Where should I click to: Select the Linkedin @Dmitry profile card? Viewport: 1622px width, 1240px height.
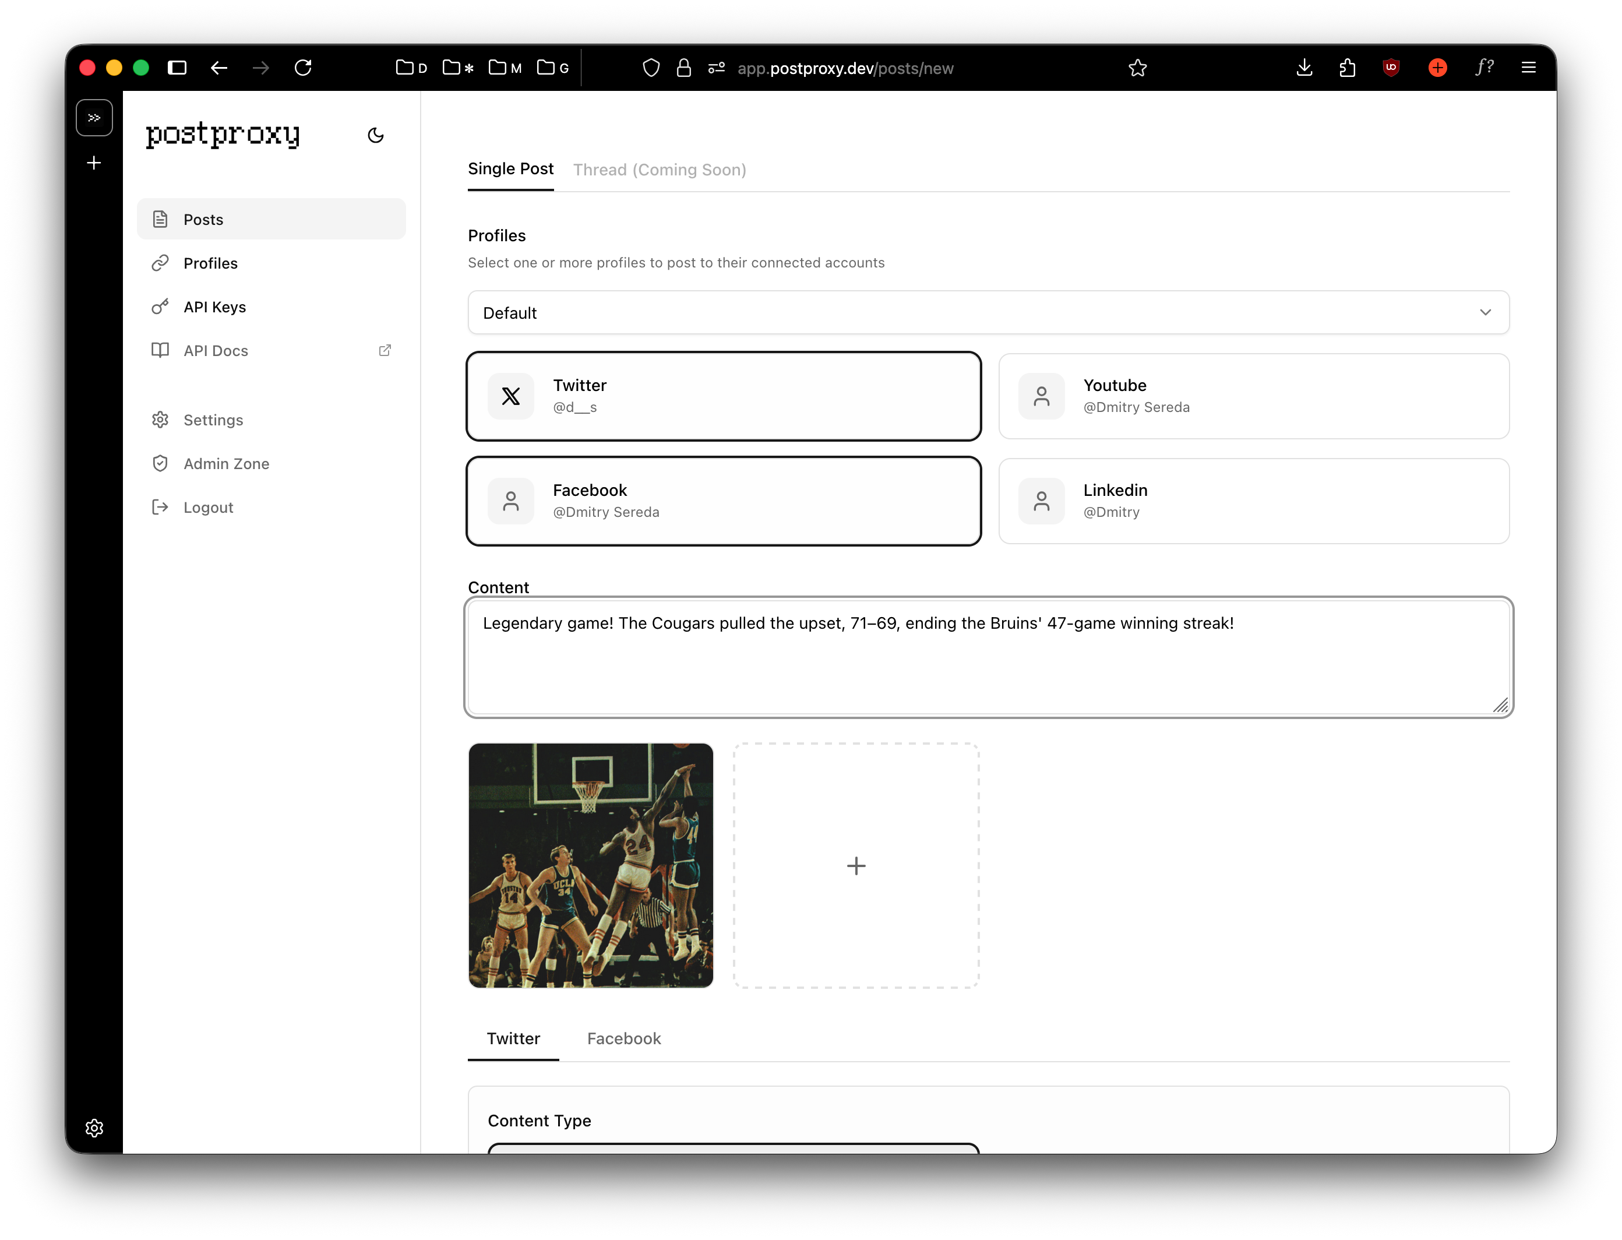tap(1253, 501)
